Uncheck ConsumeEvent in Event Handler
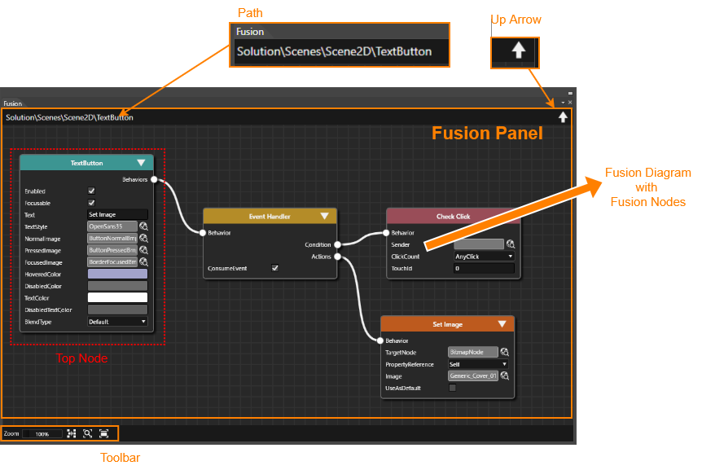The height and width of the screenshot is (470, 702). (275, 268)
